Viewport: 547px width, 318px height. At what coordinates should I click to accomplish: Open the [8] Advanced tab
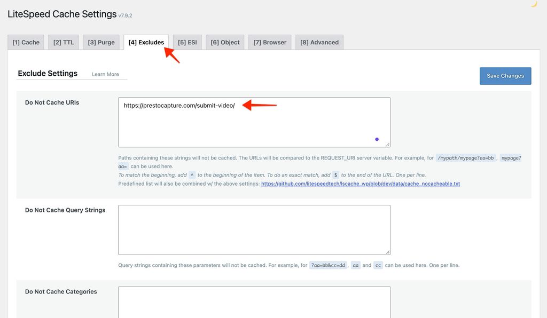point(319,42)
